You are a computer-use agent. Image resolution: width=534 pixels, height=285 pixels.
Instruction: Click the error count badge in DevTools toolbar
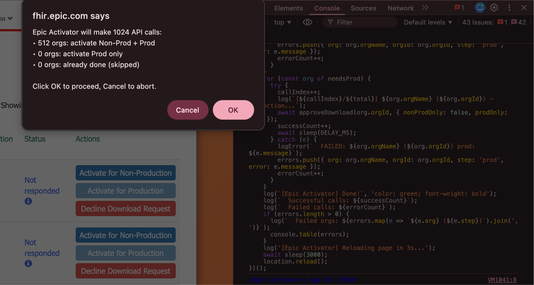459,8
